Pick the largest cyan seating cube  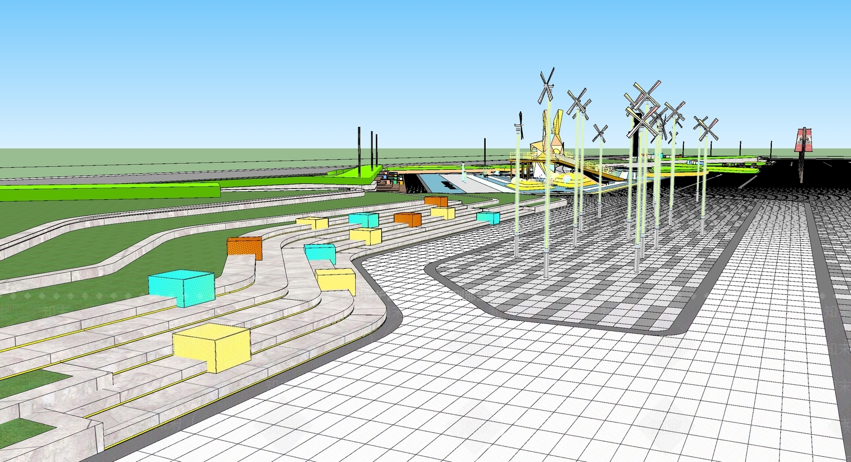[x=181, y=288]
